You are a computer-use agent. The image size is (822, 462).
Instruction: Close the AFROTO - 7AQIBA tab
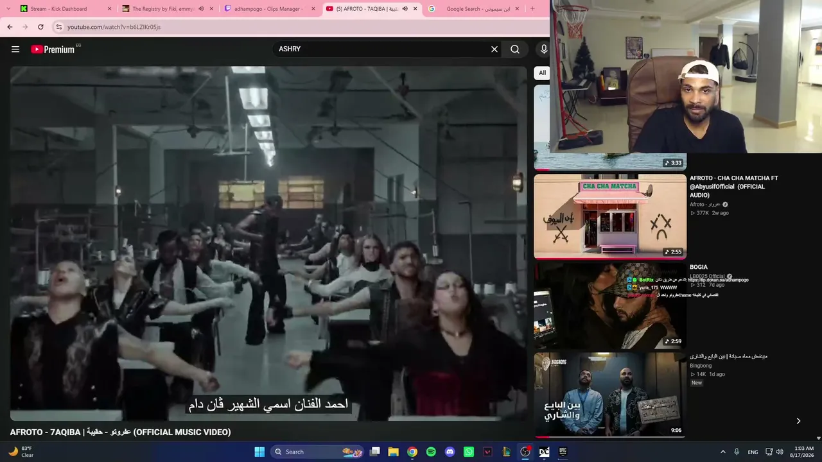point(415,9)
